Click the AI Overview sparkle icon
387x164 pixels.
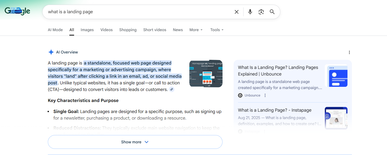[51, 52]
